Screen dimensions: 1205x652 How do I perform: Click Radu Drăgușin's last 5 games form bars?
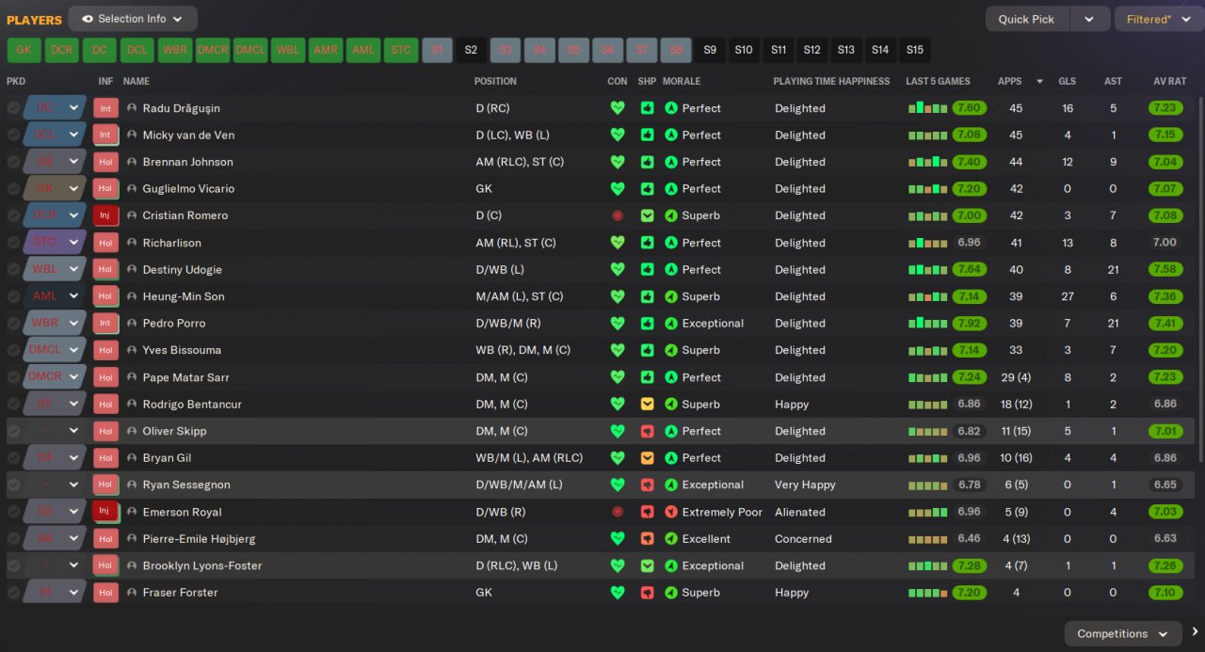pyautogui.click(x=928, y=108)
